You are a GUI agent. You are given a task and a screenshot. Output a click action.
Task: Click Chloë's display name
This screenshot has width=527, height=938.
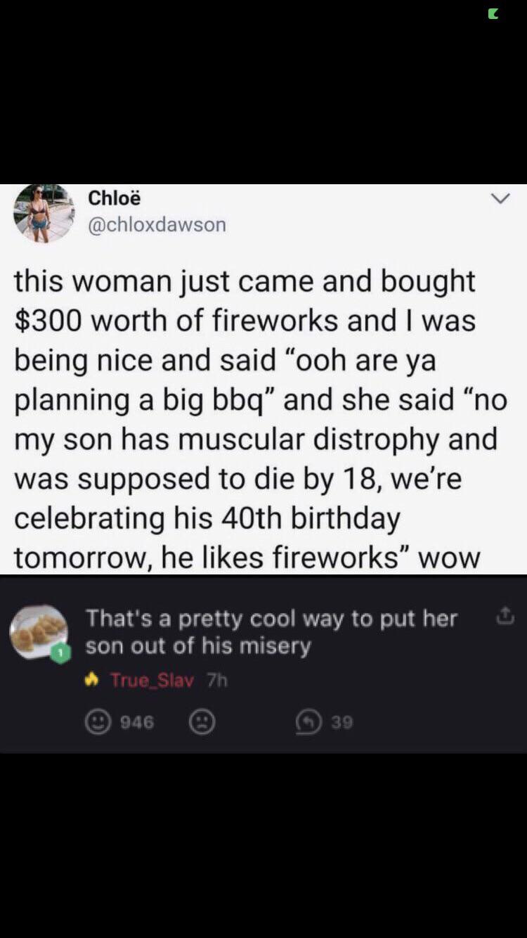[111, 198]
